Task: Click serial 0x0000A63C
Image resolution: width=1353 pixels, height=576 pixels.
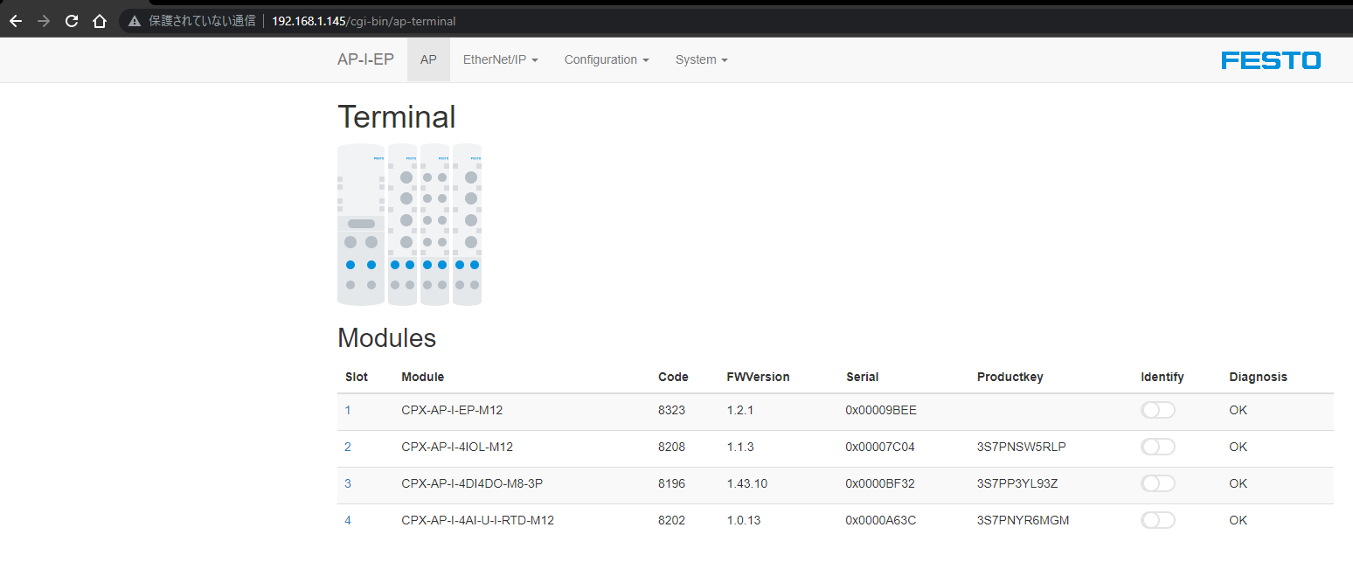Action: (881, 520)
